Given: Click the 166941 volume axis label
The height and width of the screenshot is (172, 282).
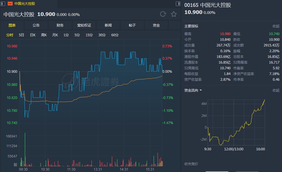Looking at the screenshot, I should 11,136.
